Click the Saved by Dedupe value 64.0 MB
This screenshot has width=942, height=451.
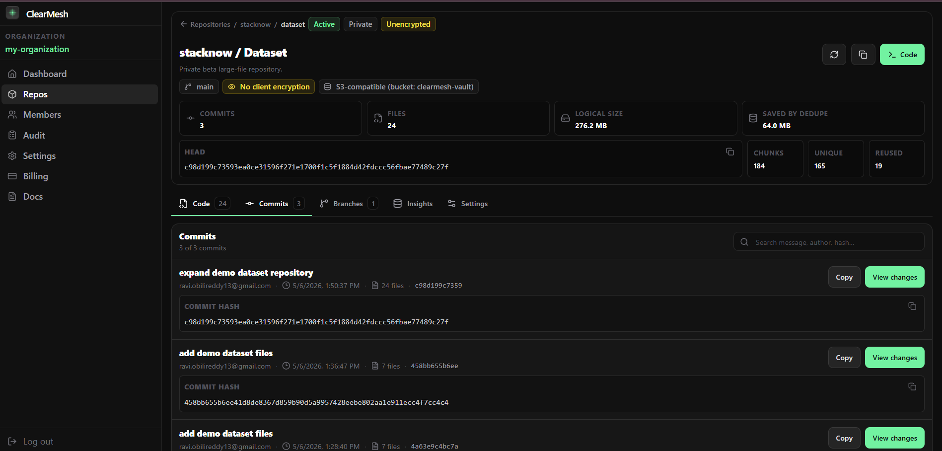point(777,126)
